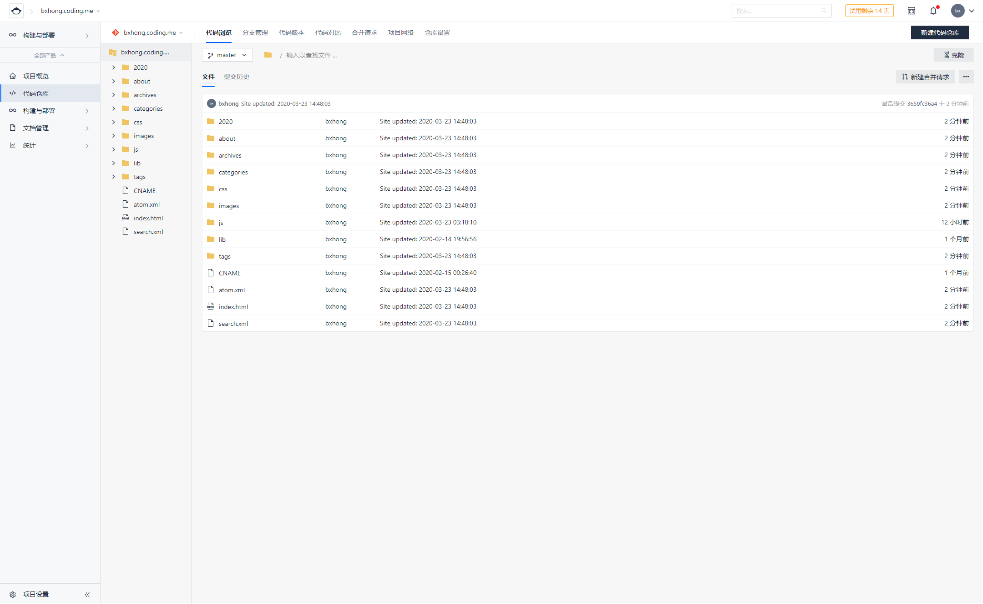Switch to 代码版本 tab

pos(291,32)
